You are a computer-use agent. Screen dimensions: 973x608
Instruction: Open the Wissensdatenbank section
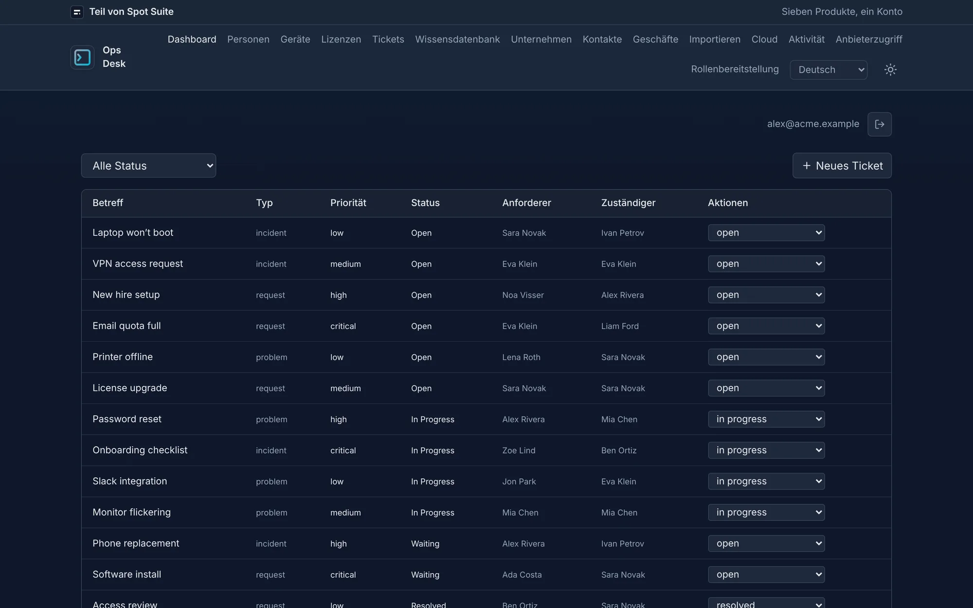457,39
